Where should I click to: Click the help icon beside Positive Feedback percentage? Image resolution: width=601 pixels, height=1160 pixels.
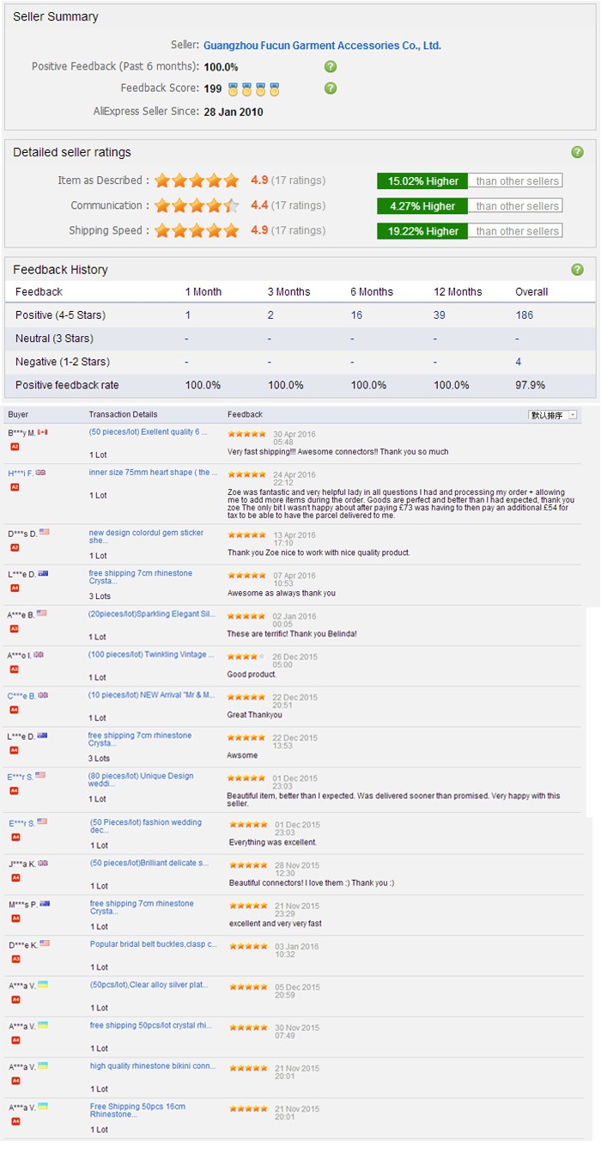pyautogui.click(x=331, y=66)
